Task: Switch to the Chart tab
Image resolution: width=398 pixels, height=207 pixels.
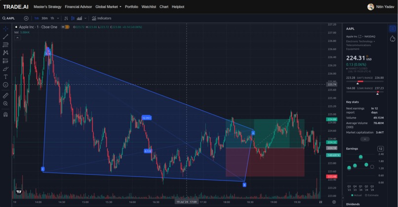Action: 164,7
